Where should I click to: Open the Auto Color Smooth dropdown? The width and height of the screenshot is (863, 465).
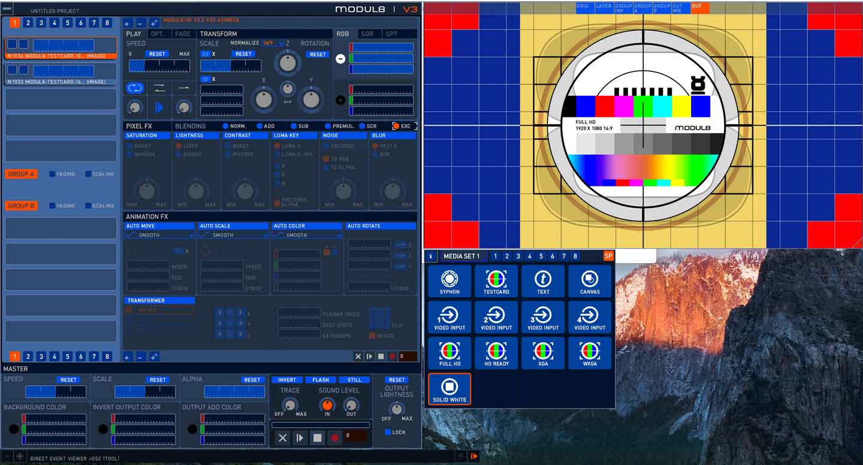tap(307, 235)
